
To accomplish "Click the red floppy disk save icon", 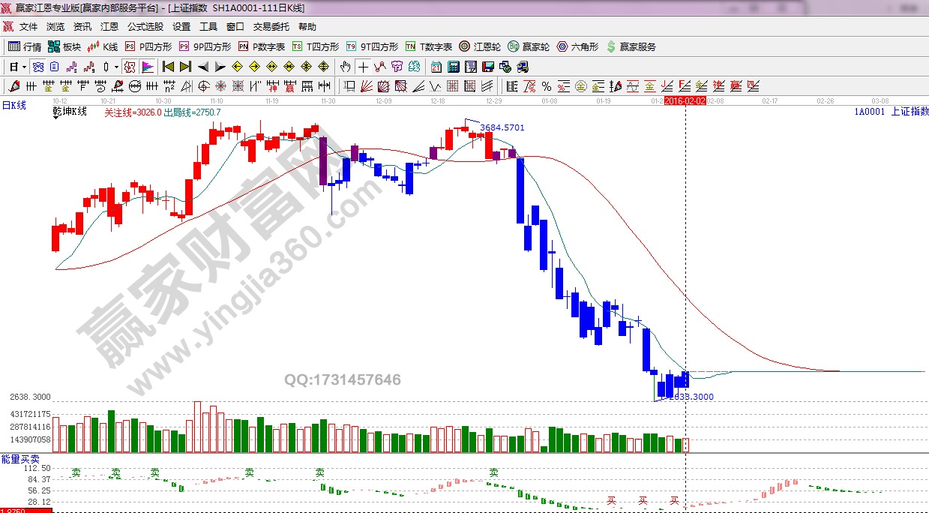I will tap(488, 67).
